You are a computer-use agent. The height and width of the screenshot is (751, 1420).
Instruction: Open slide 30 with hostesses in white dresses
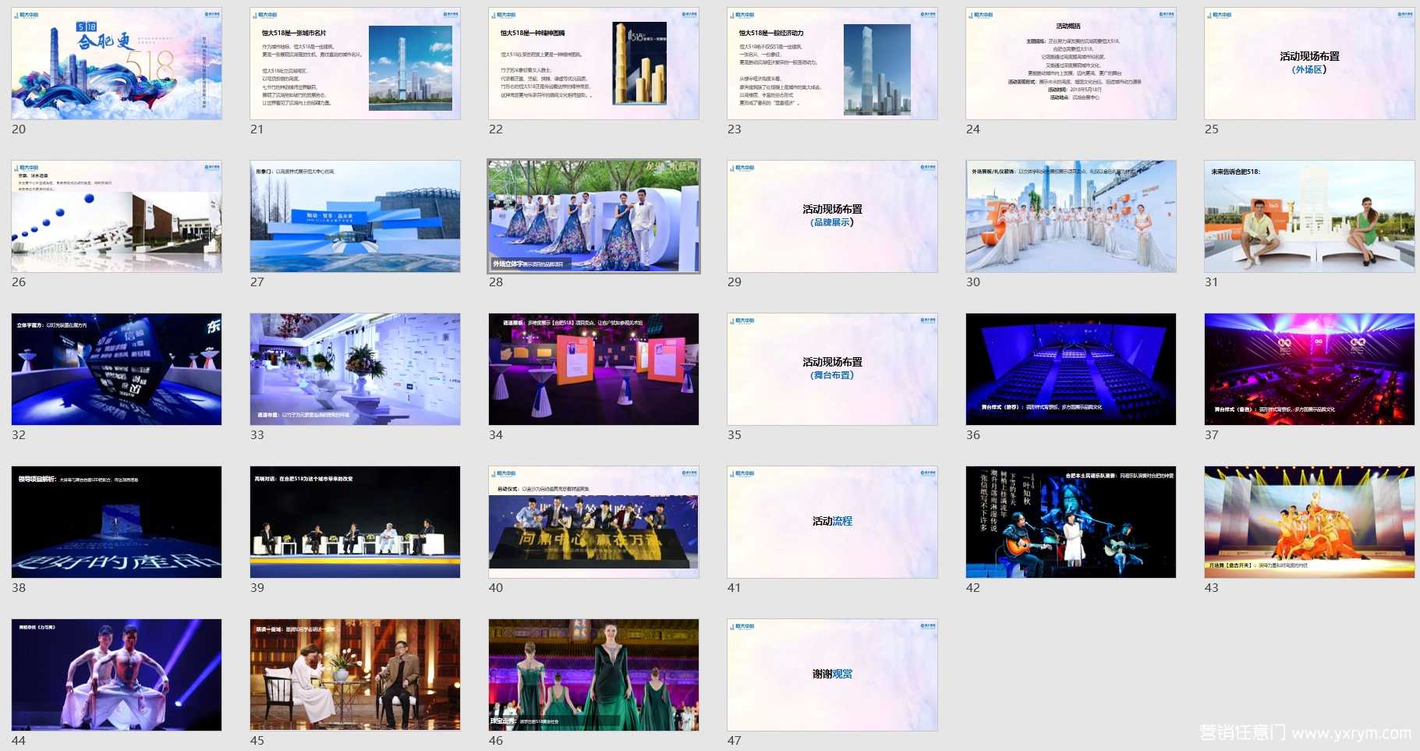pyautogui.click(x=1071, y=217)
